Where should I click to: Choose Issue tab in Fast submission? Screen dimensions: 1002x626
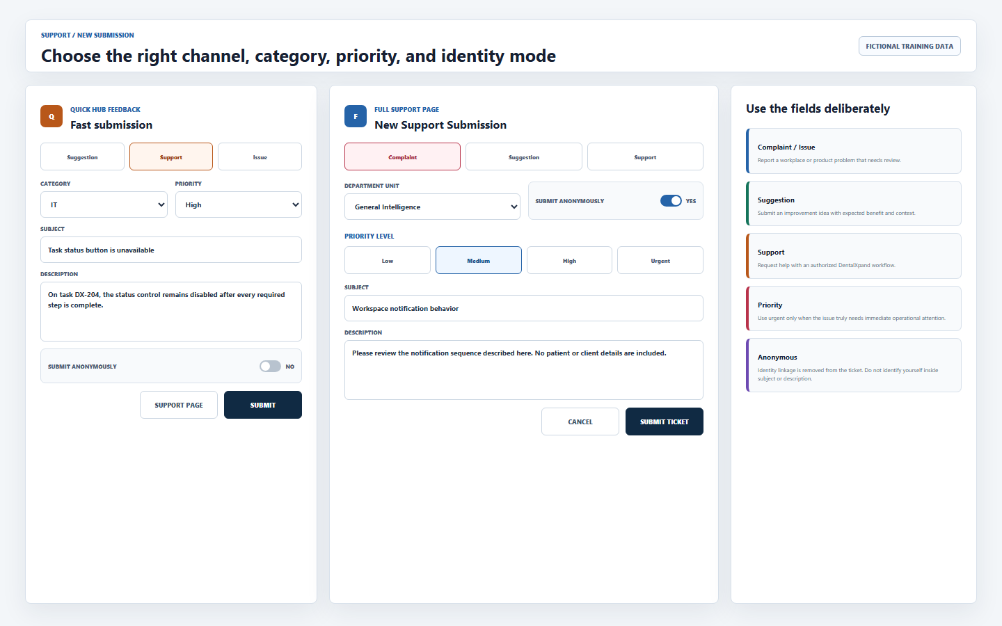[260, 156]
